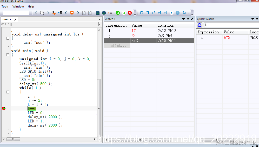Click the Find Next arrow icon
Image resolution: width=259 pixels, height=147 pixels.
coord(48,13)
